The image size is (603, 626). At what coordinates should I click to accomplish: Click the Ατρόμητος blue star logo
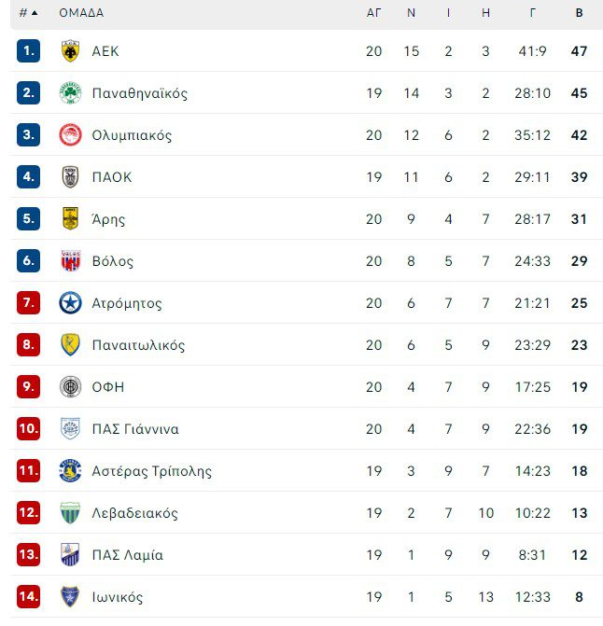pyautogui.click(x=70, y=303)
